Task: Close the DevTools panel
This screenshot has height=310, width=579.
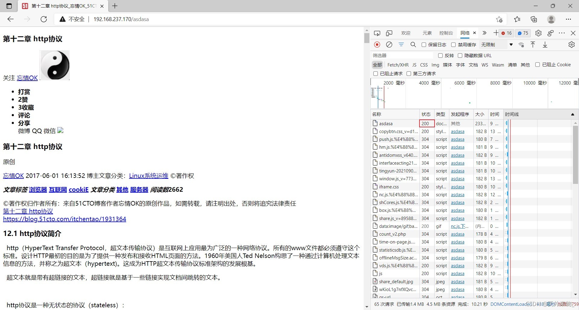Action: click(573, 33)
